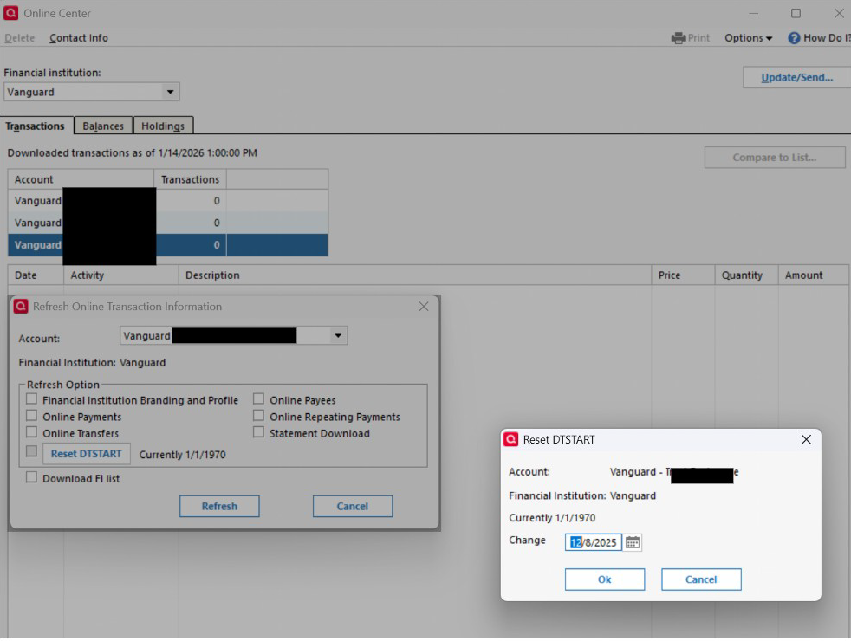The height and width of the screenshot is (641, 851).
Task: Cancel the Refresh Online Transaction dialog
Action: coord(352,506)
